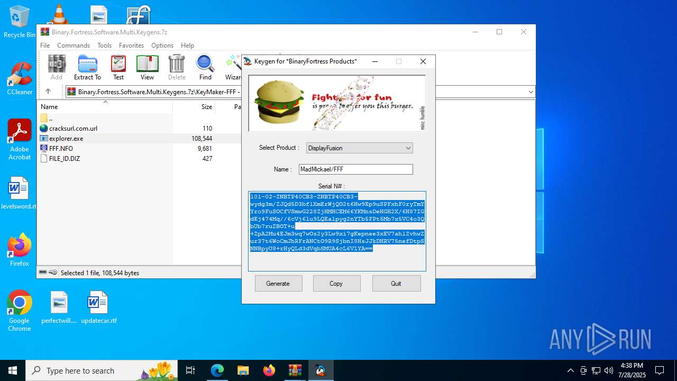The image size is (677, 381).
Task: Open Microsoft Edge from the taskbar
Action: (x=217, y=370)
